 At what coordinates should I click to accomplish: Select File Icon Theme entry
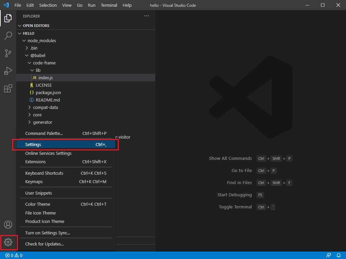[x=66, y=213]
